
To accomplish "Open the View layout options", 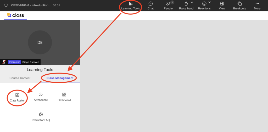I will (x=222, y=5).
